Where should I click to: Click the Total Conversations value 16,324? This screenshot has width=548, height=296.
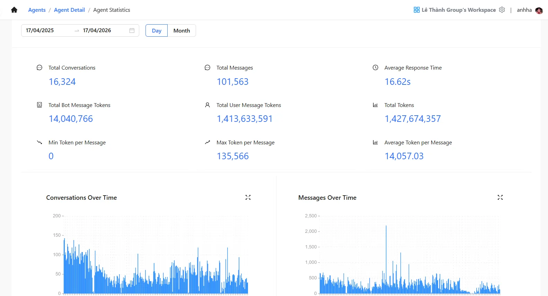pyautogui.click(x=62, y=82)
